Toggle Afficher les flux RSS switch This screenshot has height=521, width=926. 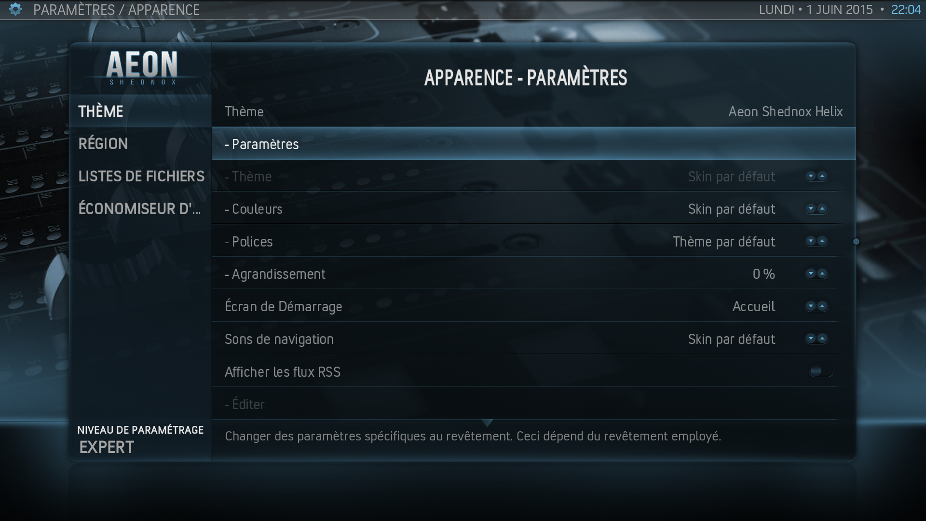821,371
